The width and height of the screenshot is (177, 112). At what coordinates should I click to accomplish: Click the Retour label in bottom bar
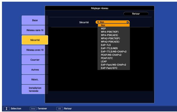pos(68,109)
